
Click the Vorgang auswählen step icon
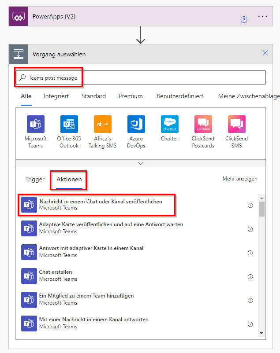coord(19,54)
